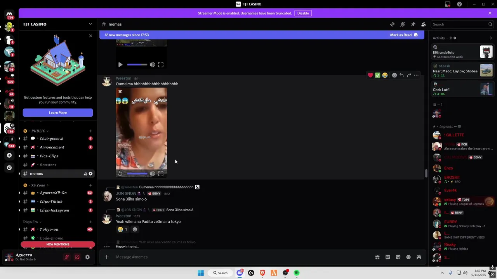Open memes channel settings gear
497x279 pixels.
90,174
